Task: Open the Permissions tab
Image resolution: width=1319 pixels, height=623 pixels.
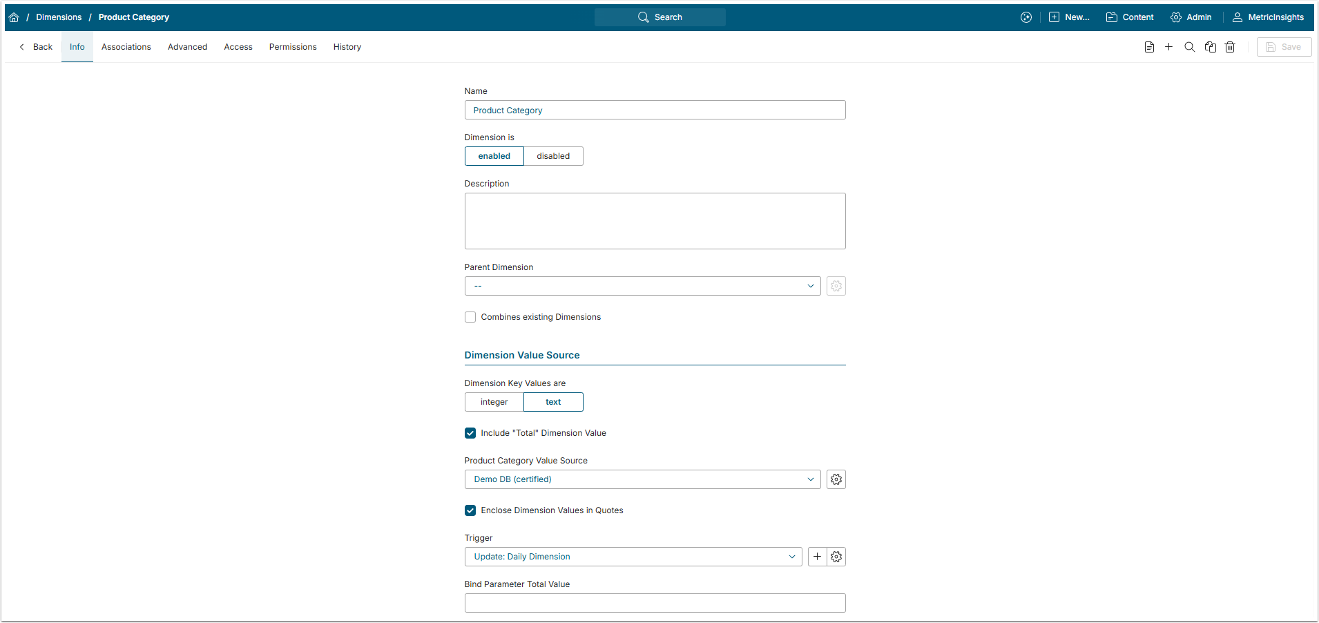Action: 293,47
